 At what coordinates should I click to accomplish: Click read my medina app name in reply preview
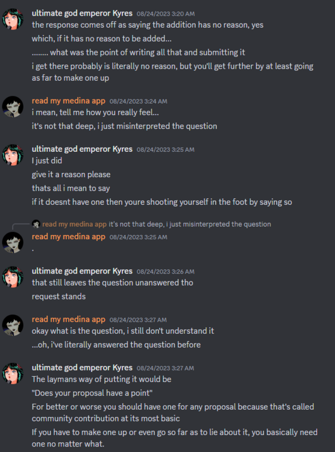tap(74, 224)
